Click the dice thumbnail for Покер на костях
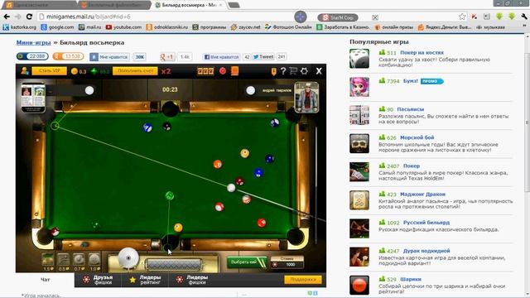Viewport: 530px width, 298px height. [359, 59]
